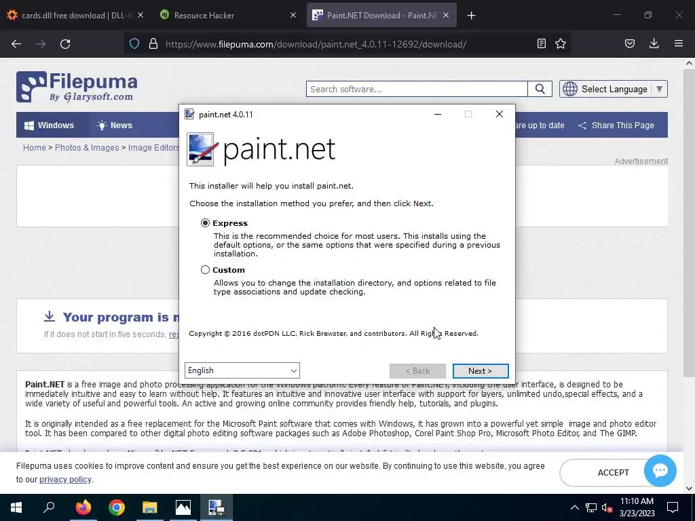Follow the Image Editors breadcrumb
The image size is (695, 521).
point(153,147)
